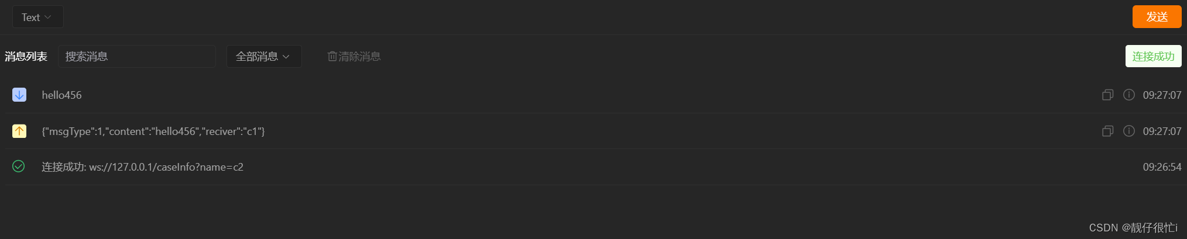Select the 消息列表 label
The width and height of the screenshot is (1187, 239).
[x=26, y=56]
